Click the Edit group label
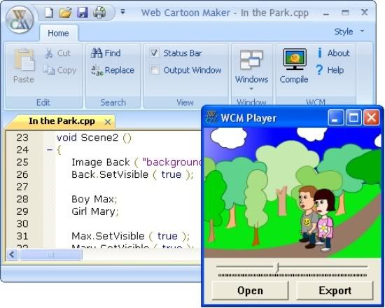Image resolution: width=385 pixels, height=308 pixels. coord(43,102)
